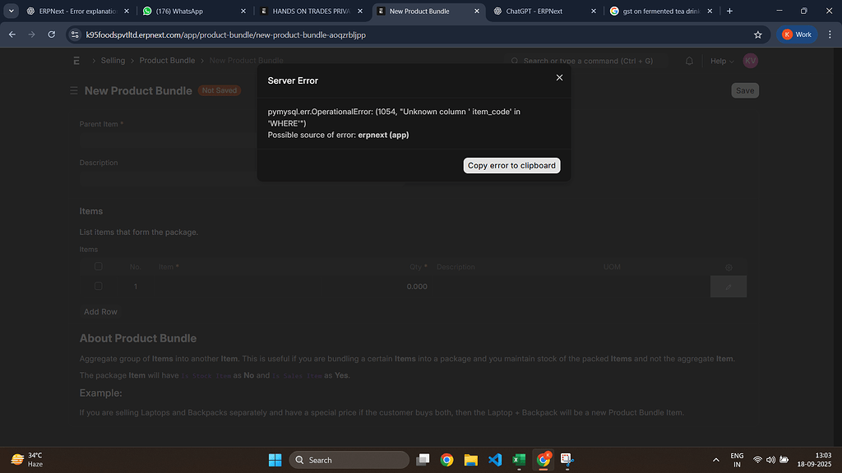Copy error to clipboard
842x473 pixels.
pos(511,165)
